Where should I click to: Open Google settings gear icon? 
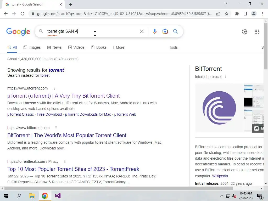click(x=245, y=32)
